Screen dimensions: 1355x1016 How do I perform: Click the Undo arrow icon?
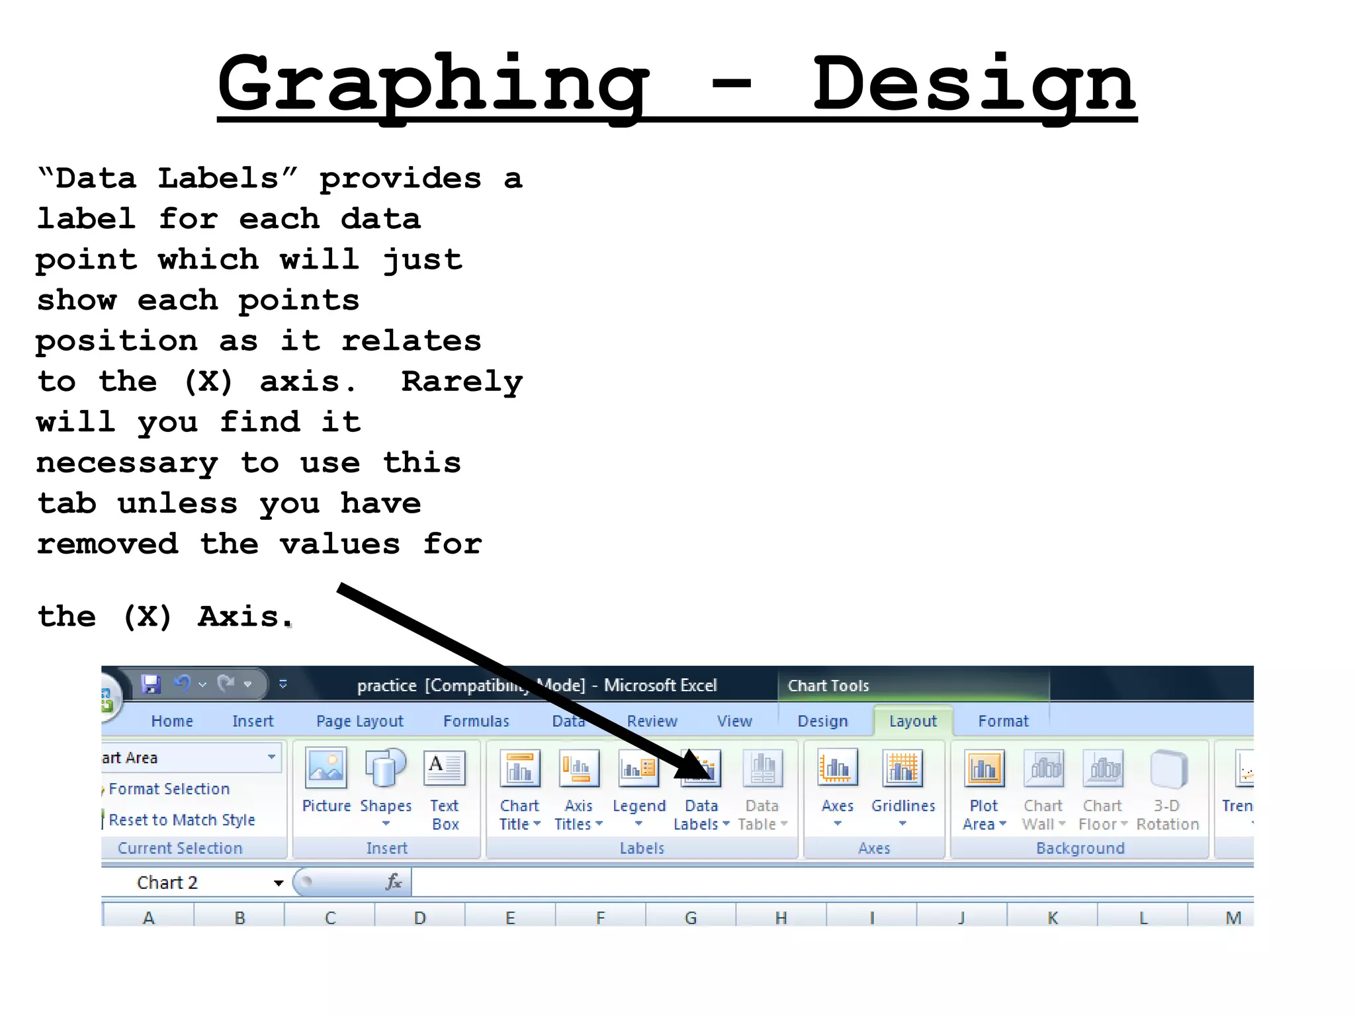183,683
